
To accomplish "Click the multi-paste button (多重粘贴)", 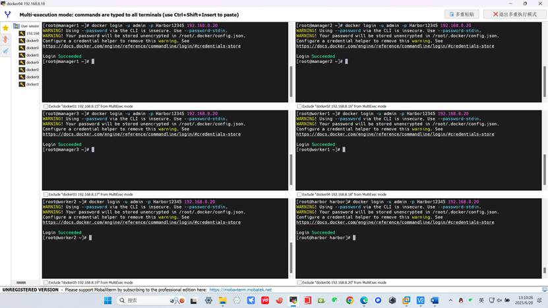I will tap(462, 14).
